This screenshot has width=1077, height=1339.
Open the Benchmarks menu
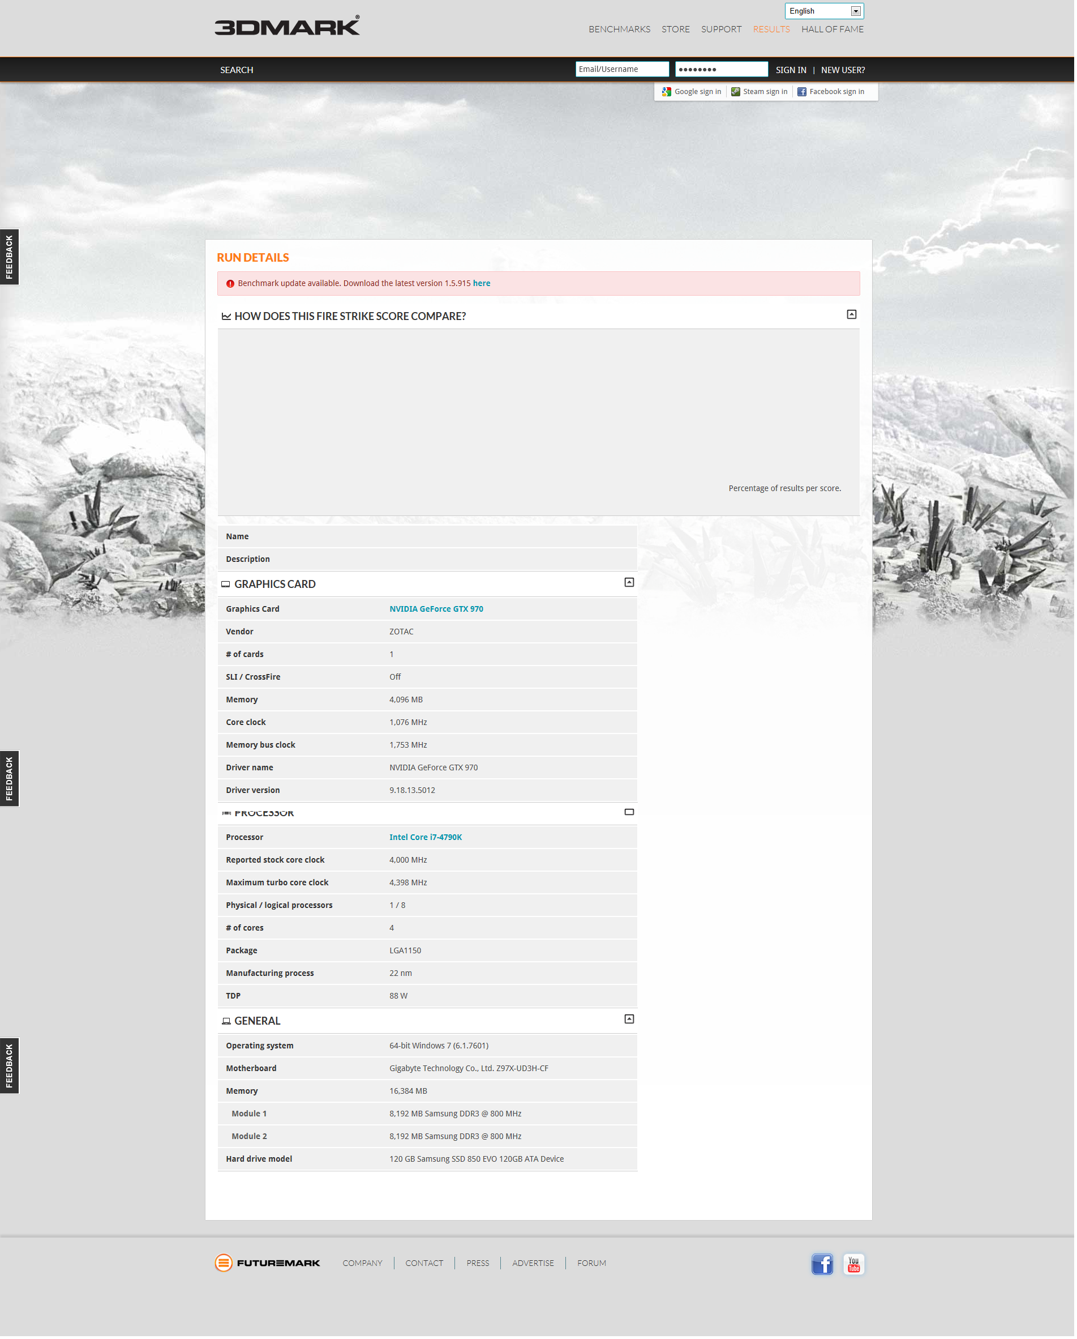619,29
